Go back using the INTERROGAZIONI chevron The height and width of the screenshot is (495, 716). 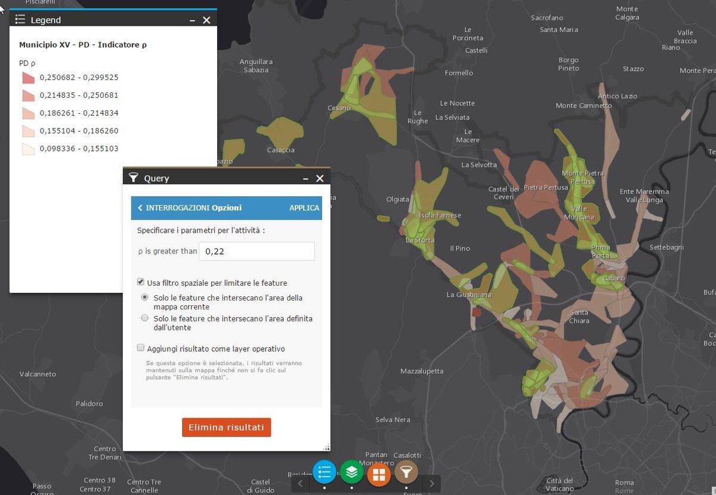click(140, 208)
